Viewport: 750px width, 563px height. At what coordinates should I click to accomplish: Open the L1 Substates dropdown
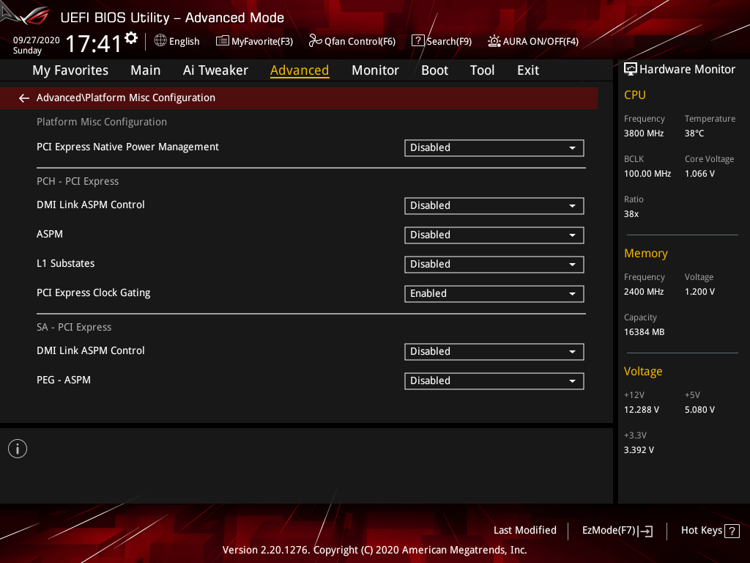(x=494, y=264)
